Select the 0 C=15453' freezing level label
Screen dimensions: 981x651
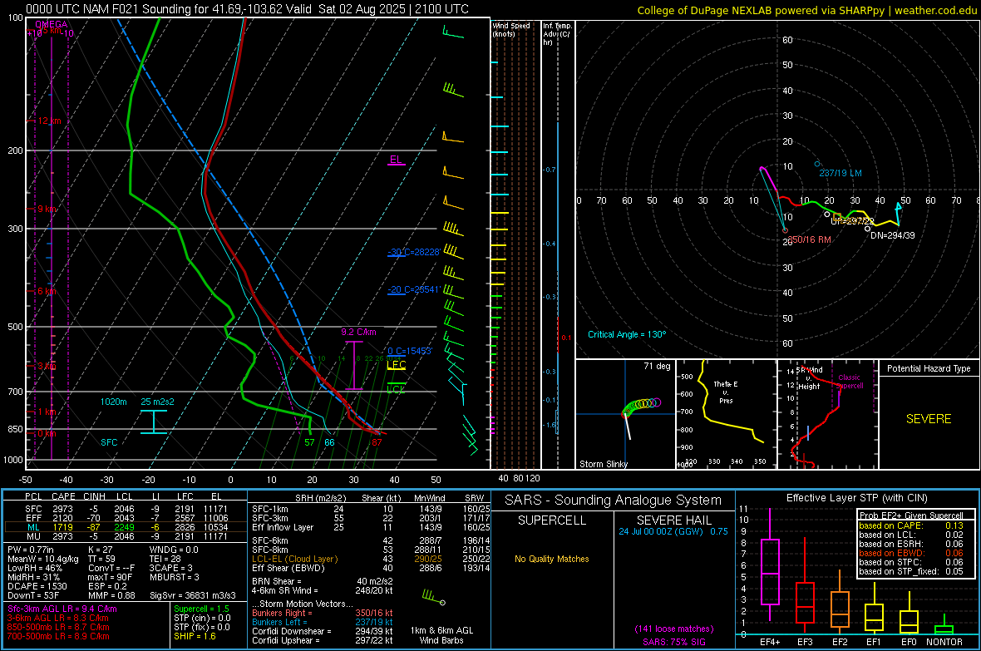pos(410,351)
